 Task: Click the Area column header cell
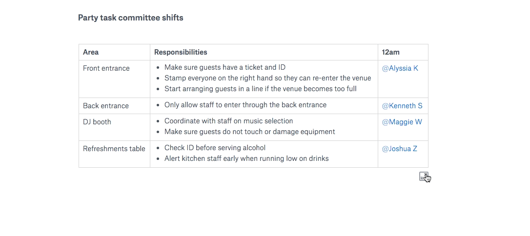[91, 52]
